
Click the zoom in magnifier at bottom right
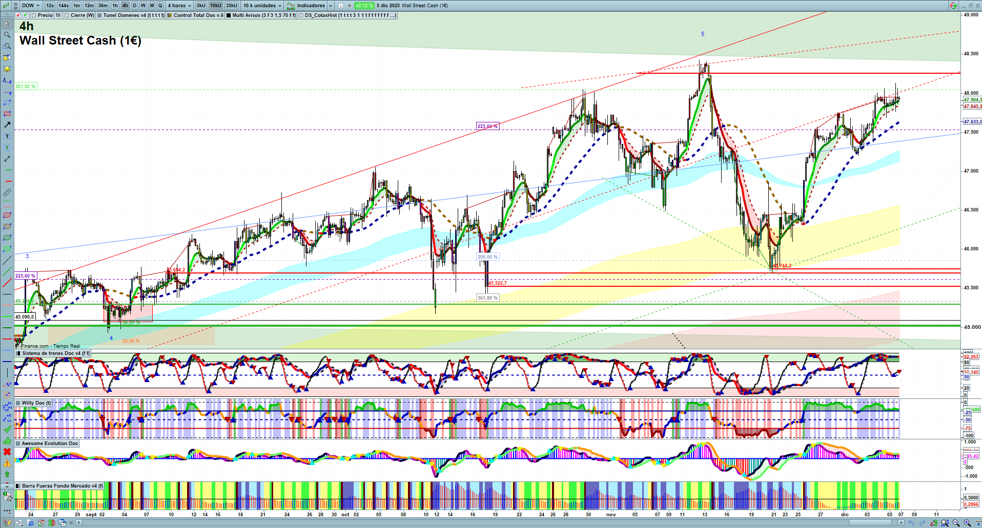click(x=967, y=523)
